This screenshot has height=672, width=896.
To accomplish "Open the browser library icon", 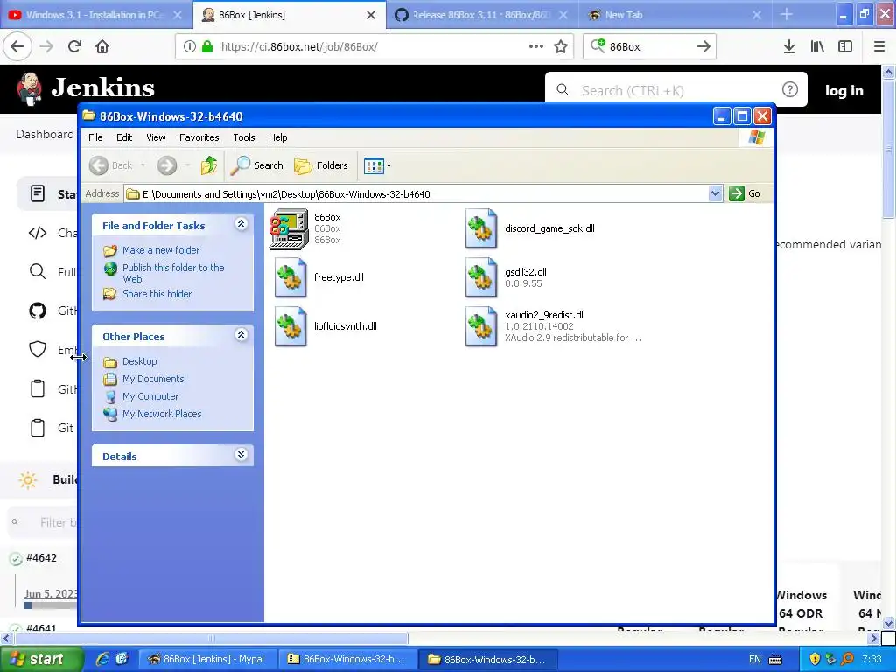I will click(818, 46).
